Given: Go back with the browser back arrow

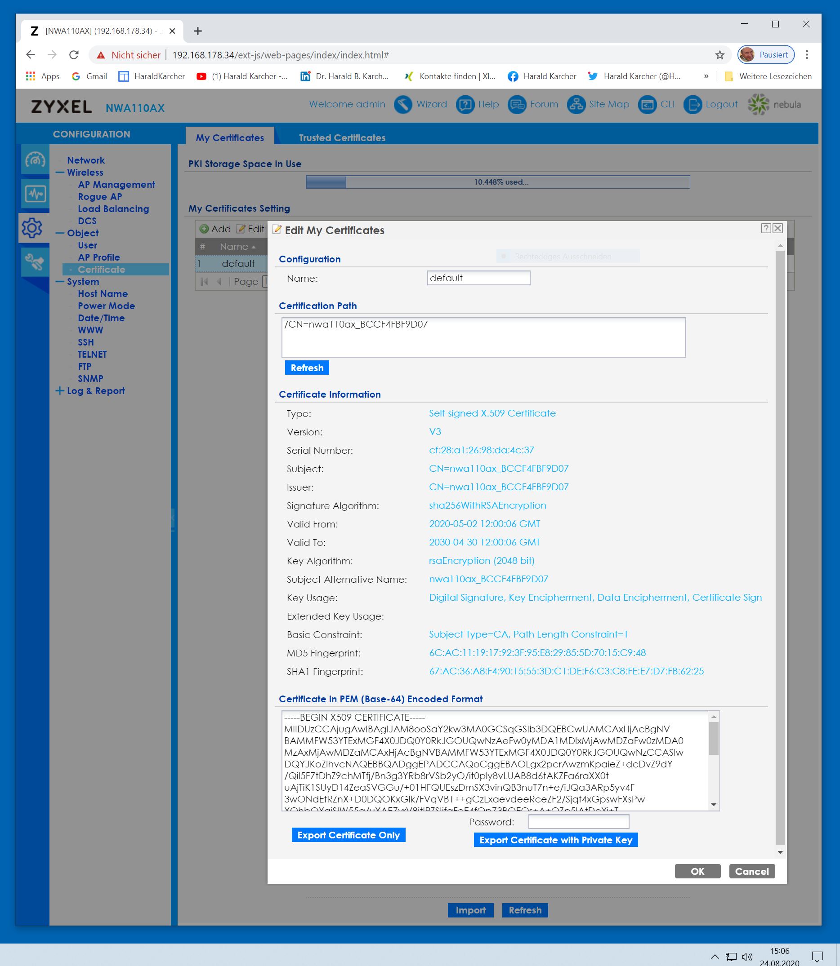Looking at the screenshot, I should (31, 55).
